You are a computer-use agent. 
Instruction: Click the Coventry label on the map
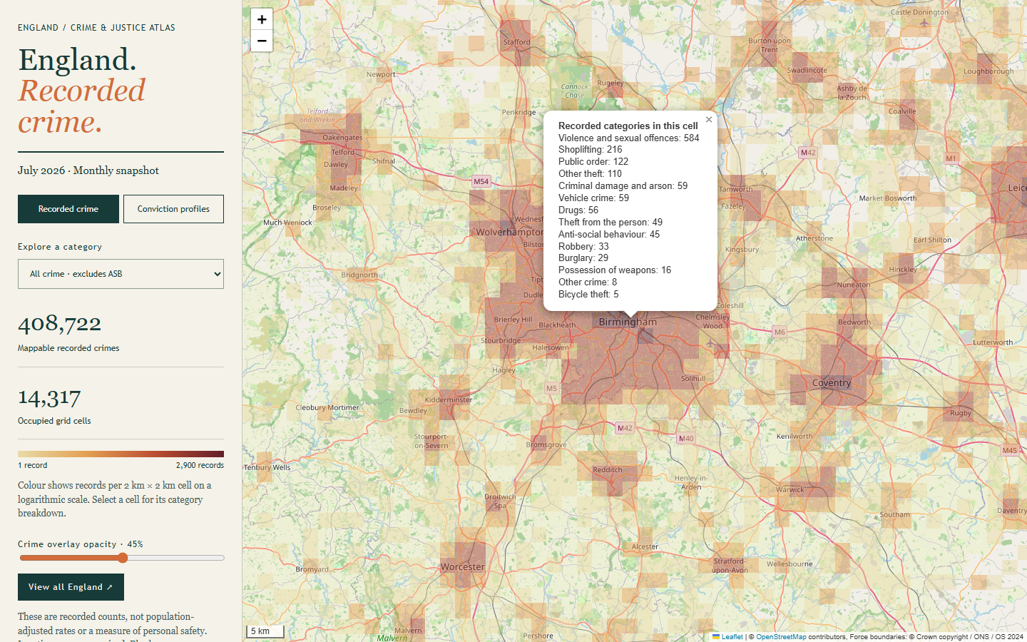(x=832, y=383)
